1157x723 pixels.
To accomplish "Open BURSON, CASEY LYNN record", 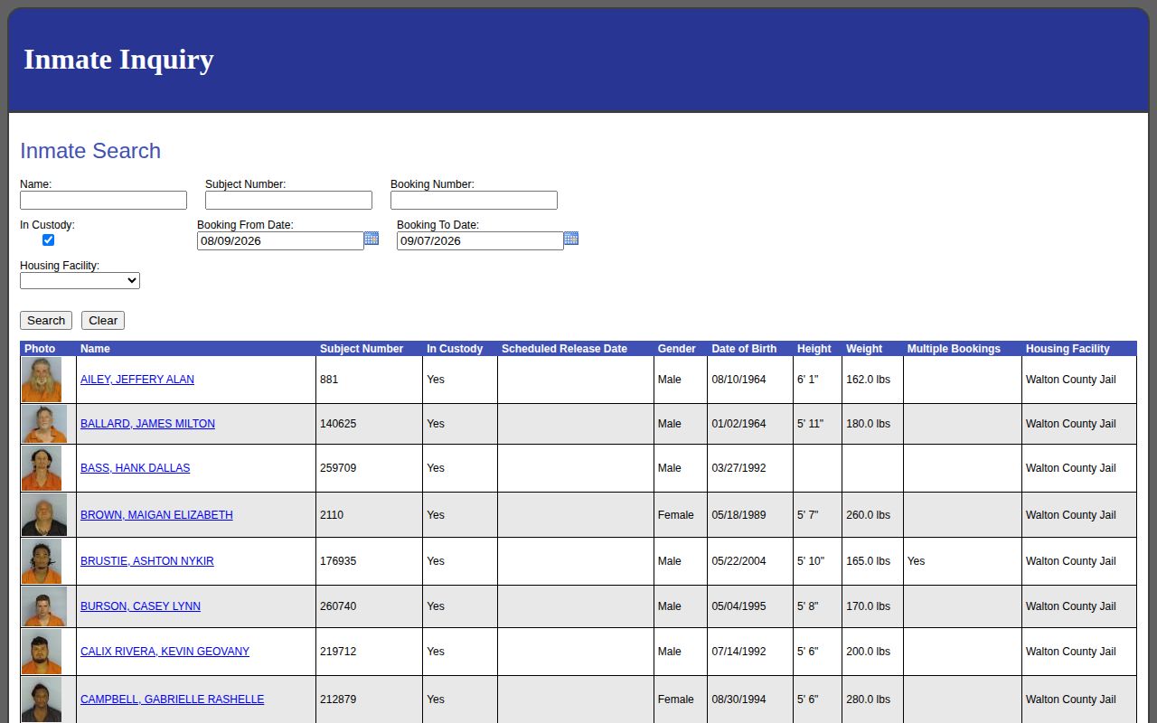I will [x=140, y=606].
